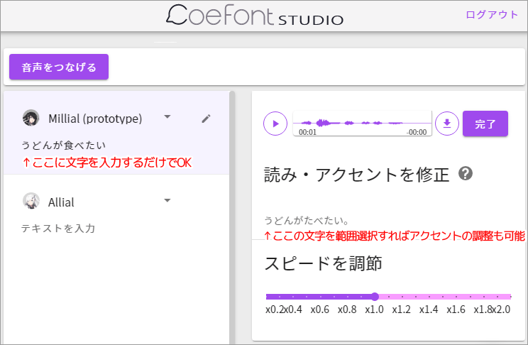Click the 完了 button
The image size is (528, 345).
[485, 124]
